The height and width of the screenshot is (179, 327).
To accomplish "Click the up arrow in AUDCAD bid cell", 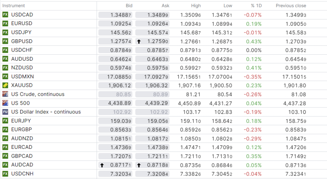I will (x=102, y=165).
